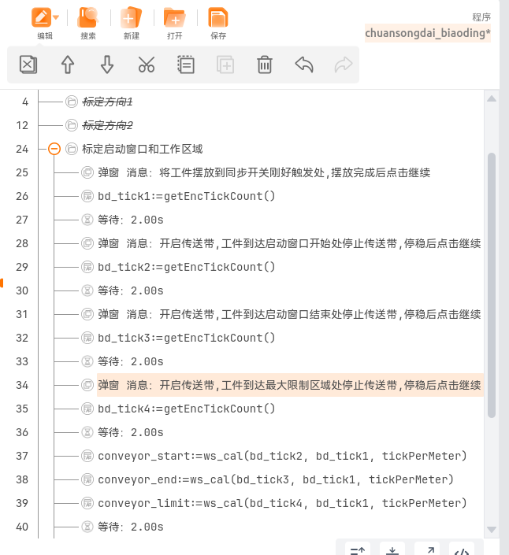Click the scrollbar down arrow

pyautogui.click(x=492, y=530)
